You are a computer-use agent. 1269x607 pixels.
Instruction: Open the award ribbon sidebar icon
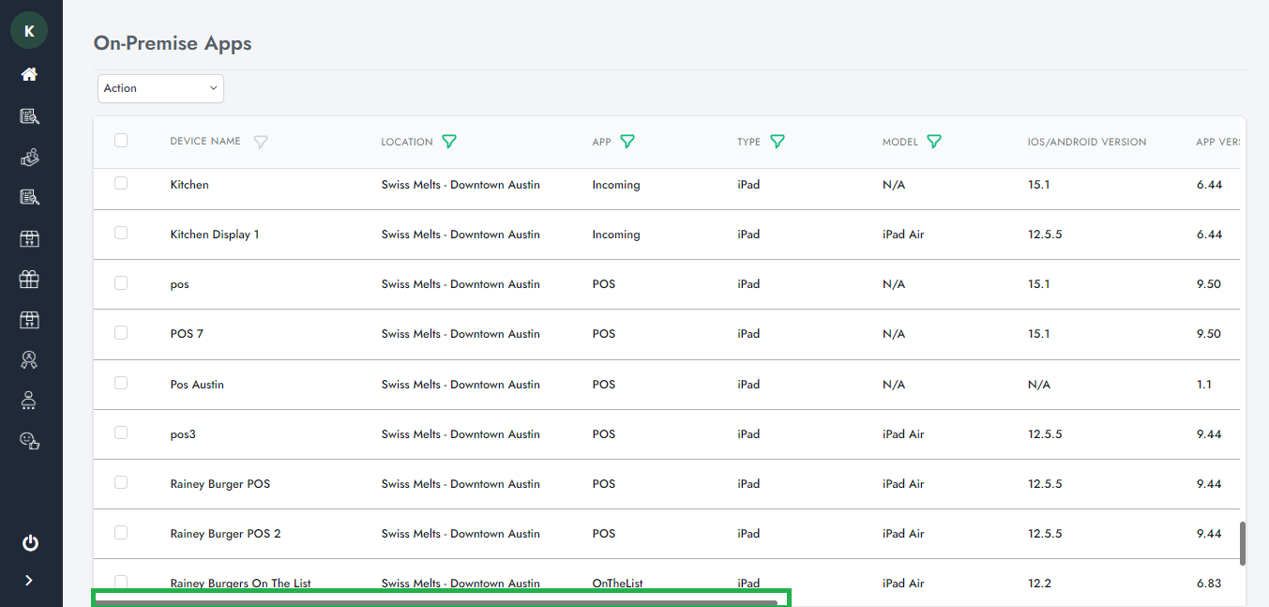pyautogui.click(x=29, y=359)
